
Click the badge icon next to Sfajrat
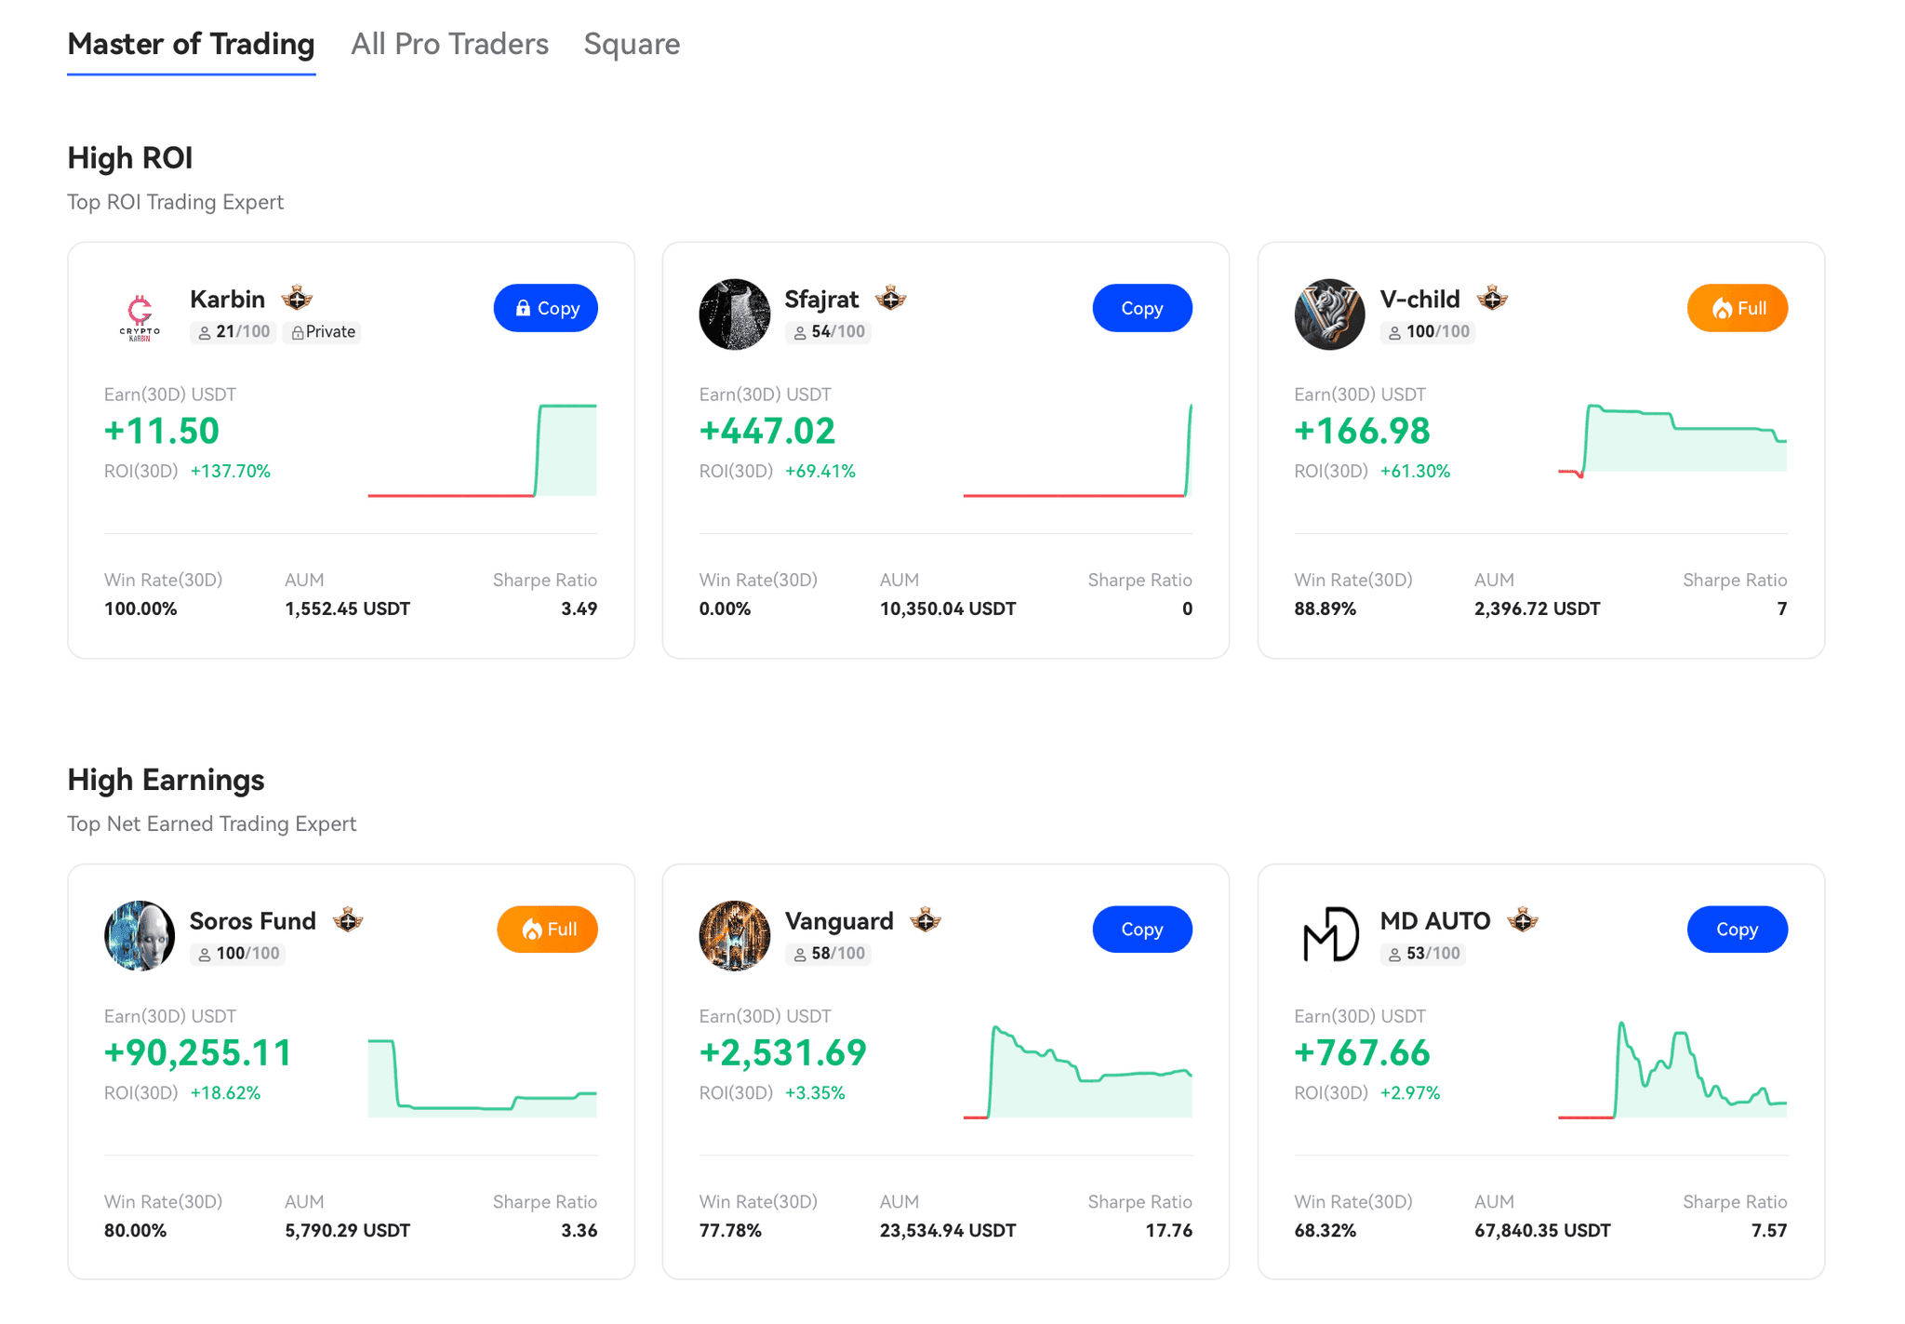coord(890,299)
